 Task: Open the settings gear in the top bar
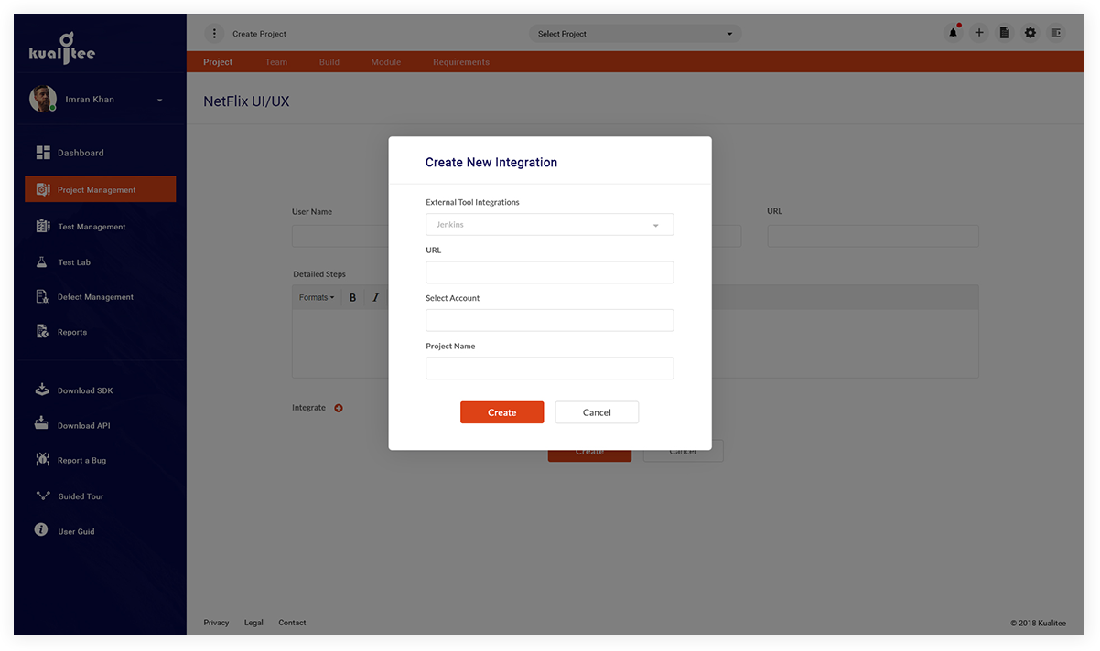(x=1030, y=33)
